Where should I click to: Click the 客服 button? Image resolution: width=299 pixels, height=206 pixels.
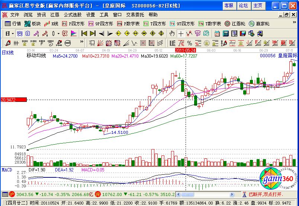[229, 6]
